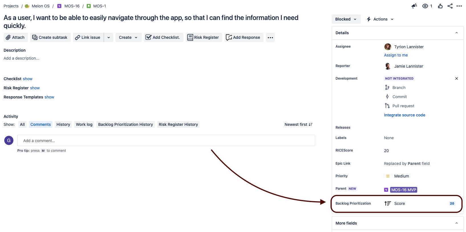
Task: Switch to the History activity tab
Action: [x=63, y=124]
